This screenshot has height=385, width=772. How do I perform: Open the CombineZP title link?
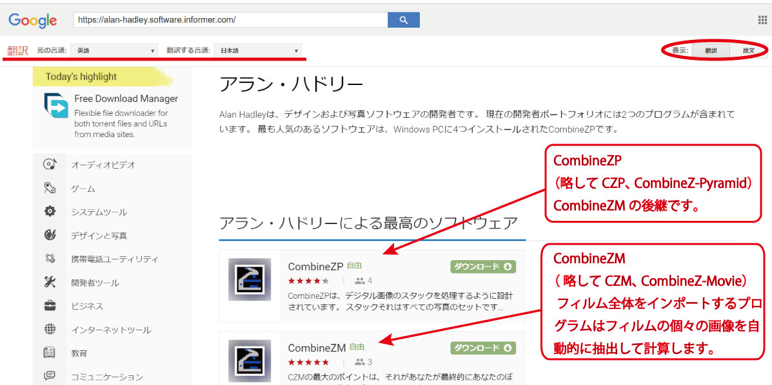coord(315,267)
